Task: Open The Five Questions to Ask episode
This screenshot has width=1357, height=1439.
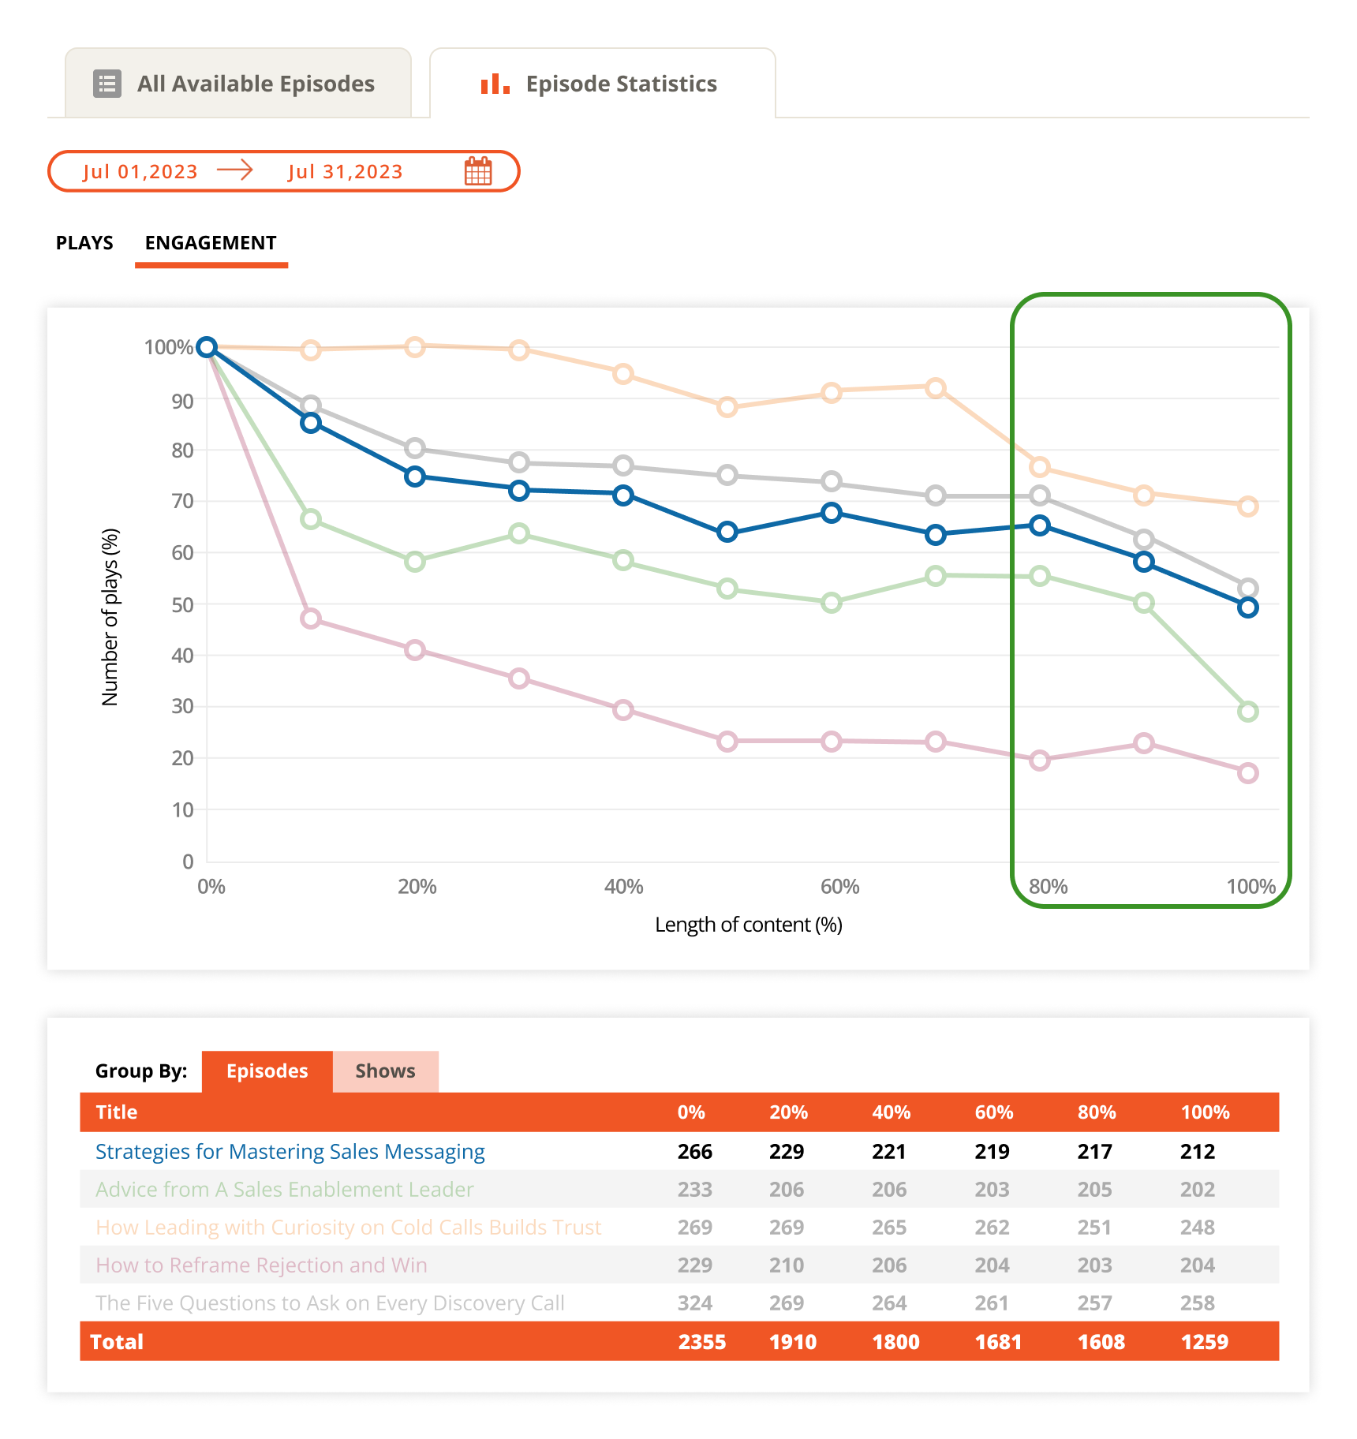Action: (x=330, y=1303)
